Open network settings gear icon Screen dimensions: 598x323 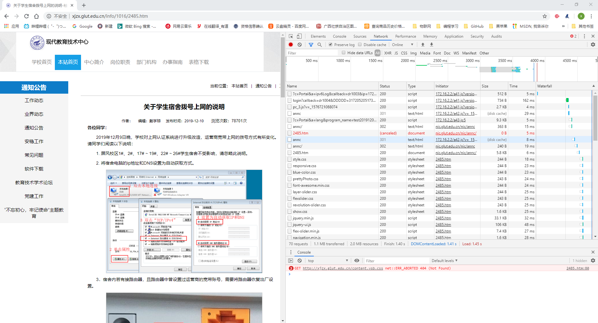pyautogui.click(x=593, y=44)
